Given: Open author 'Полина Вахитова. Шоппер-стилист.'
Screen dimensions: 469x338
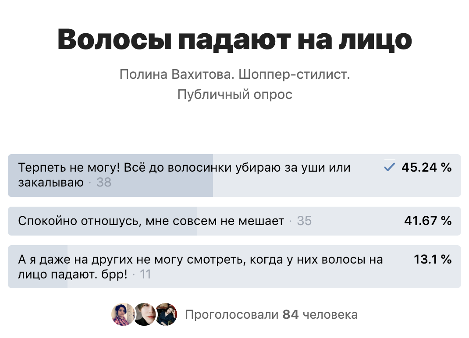Looking at the screenshot, I should click(x=234, y=74).
